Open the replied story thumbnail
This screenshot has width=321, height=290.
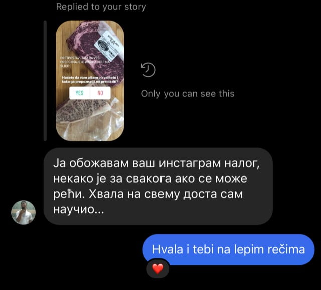90,81
